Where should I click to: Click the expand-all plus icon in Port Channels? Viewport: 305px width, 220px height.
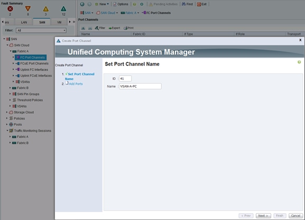coord(83,28)
